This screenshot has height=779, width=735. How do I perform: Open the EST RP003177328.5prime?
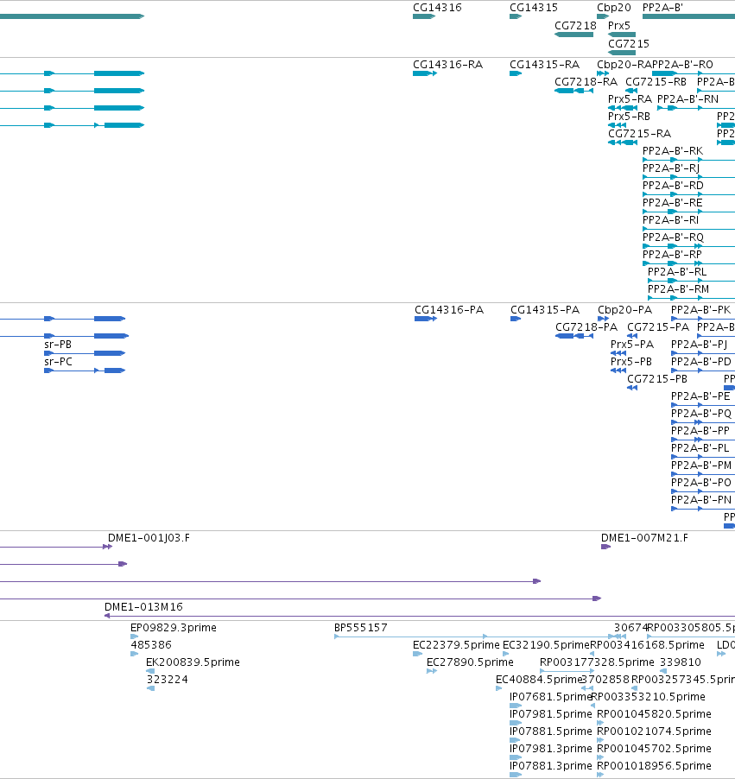(597, 662)
